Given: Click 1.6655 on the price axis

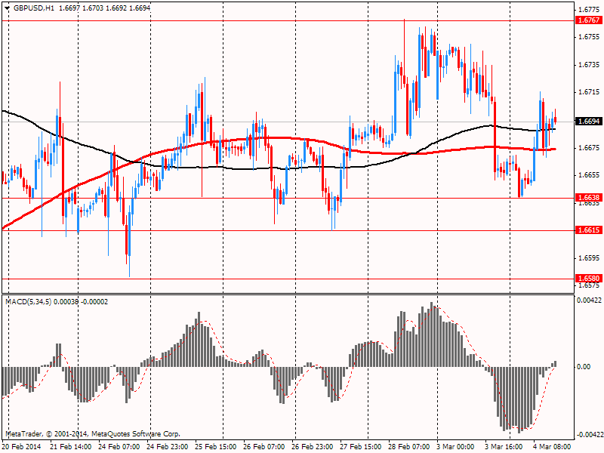Looking at the screenshot, I should [x=589, y=175].
